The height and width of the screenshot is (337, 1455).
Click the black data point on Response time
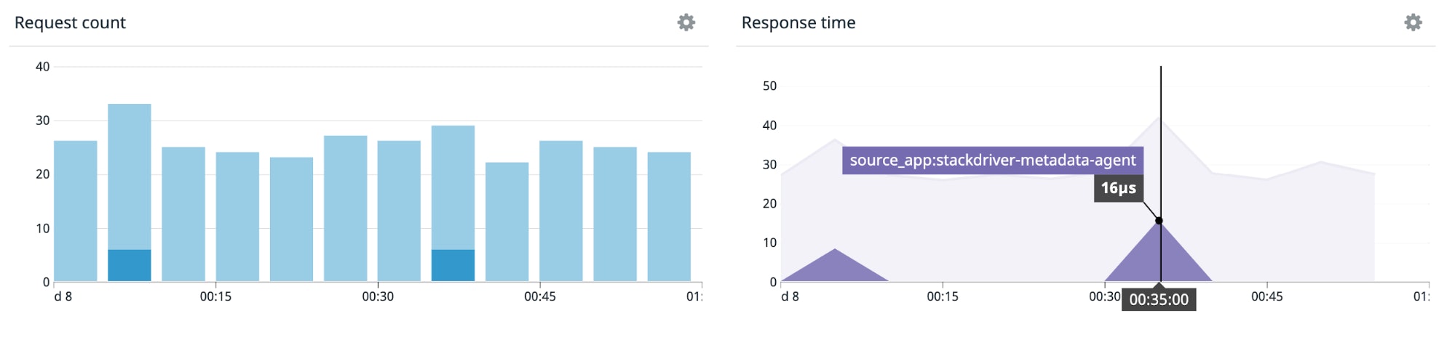[1159, 221]
